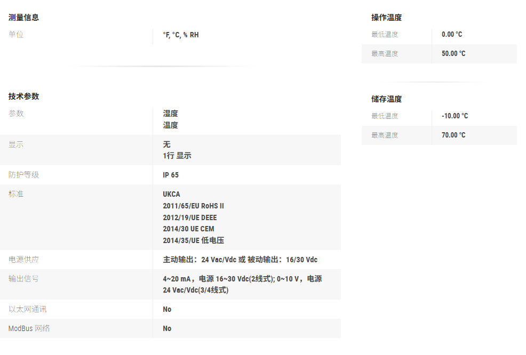Click the IP 65 protection rating
Image resolution: width=526 pixels, height=355 pixels.
[x=171, y=175]
